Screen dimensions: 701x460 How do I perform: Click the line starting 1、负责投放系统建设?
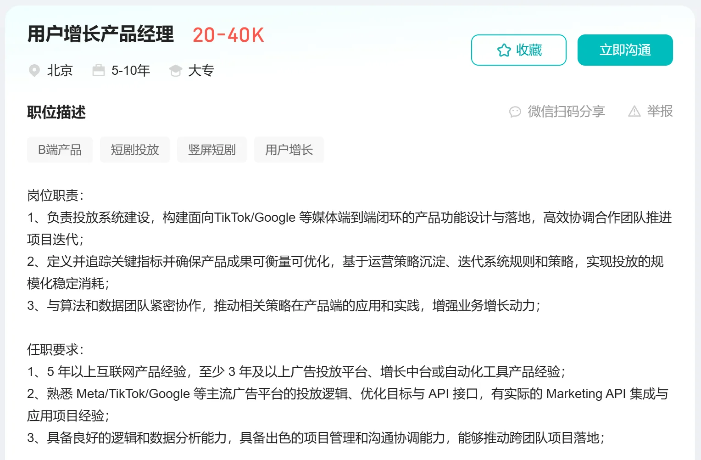(350, 218)
